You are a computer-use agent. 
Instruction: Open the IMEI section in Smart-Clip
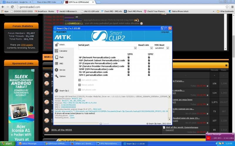[x=59, y=64]
